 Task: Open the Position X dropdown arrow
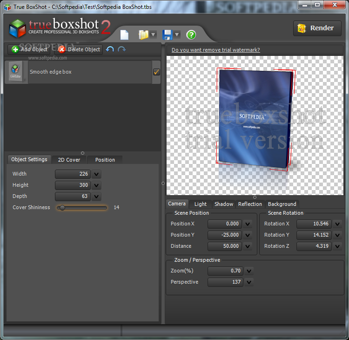tap(248, 224)
